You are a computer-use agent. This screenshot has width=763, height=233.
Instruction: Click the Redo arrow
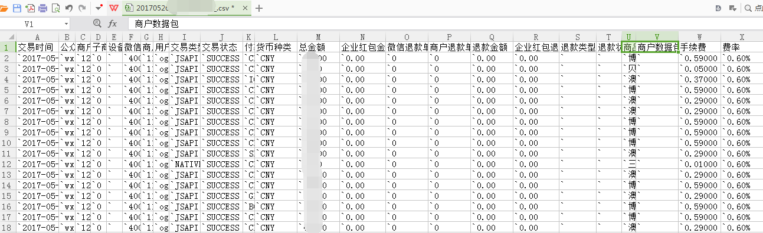pos(82,8)
